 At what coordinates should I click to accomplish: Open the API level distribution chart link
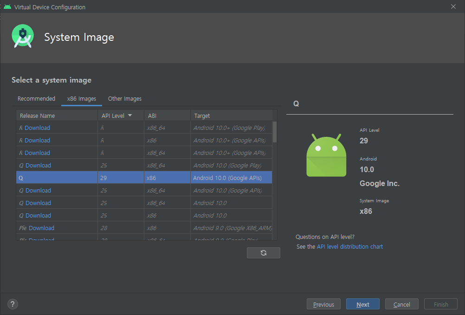pyautogui.click(x=349, y=246)
